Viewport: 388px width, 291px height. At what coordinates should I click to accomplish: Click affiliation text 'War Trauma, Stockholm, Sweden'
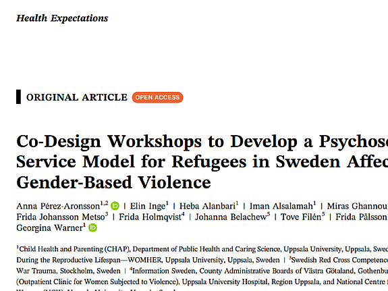pos(68,271)
